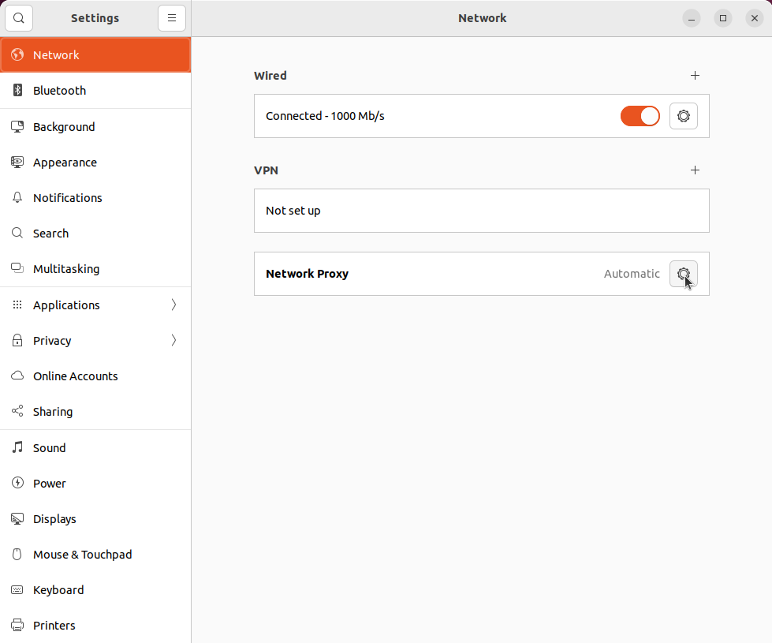The image size is (772, 643).
Task: Add a new VPN connection with plus
Action: point(695,170)
